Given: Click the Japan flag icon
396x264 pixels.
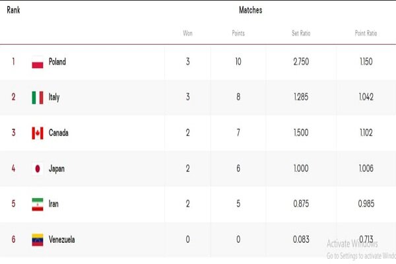Looking at the screenshot, I should (38, 169).
